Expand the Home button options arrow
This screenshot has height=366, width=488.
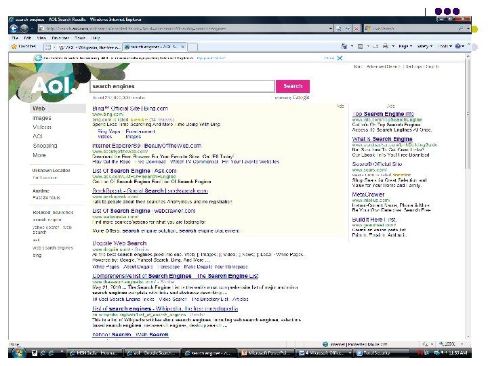click(352, 46)
